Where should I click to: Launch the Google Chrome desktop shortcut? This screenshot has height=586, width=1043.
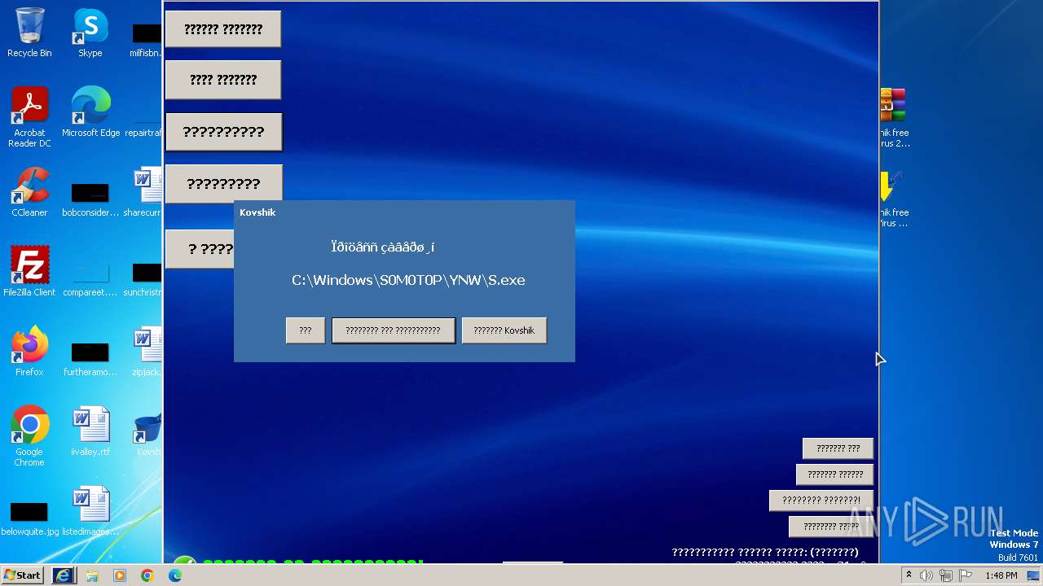[29, 435]
